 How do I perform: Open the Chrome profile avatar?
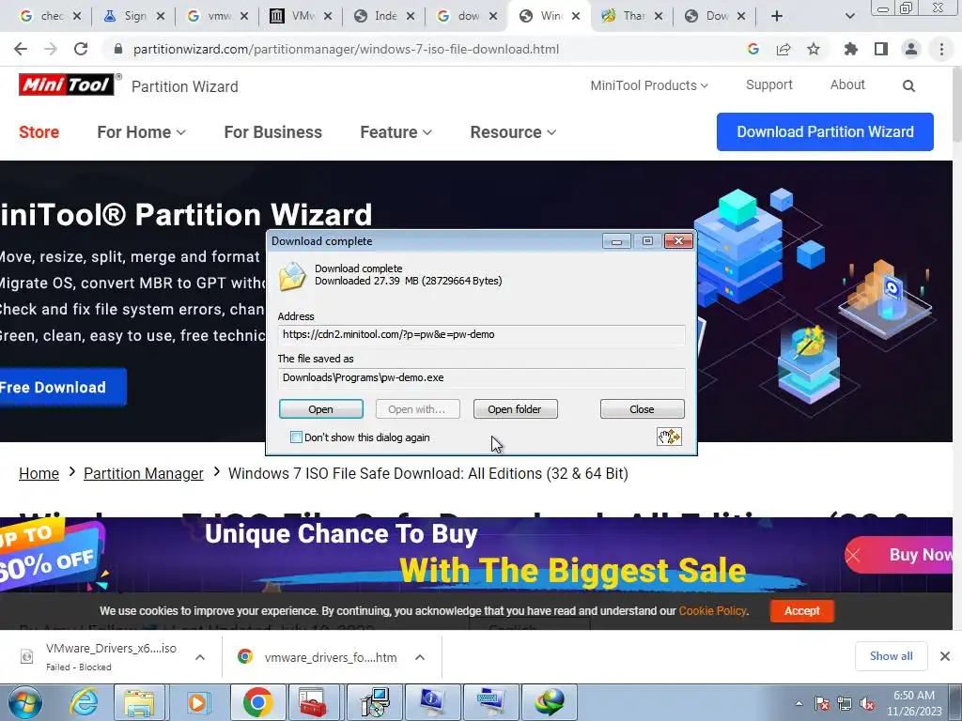911,49
